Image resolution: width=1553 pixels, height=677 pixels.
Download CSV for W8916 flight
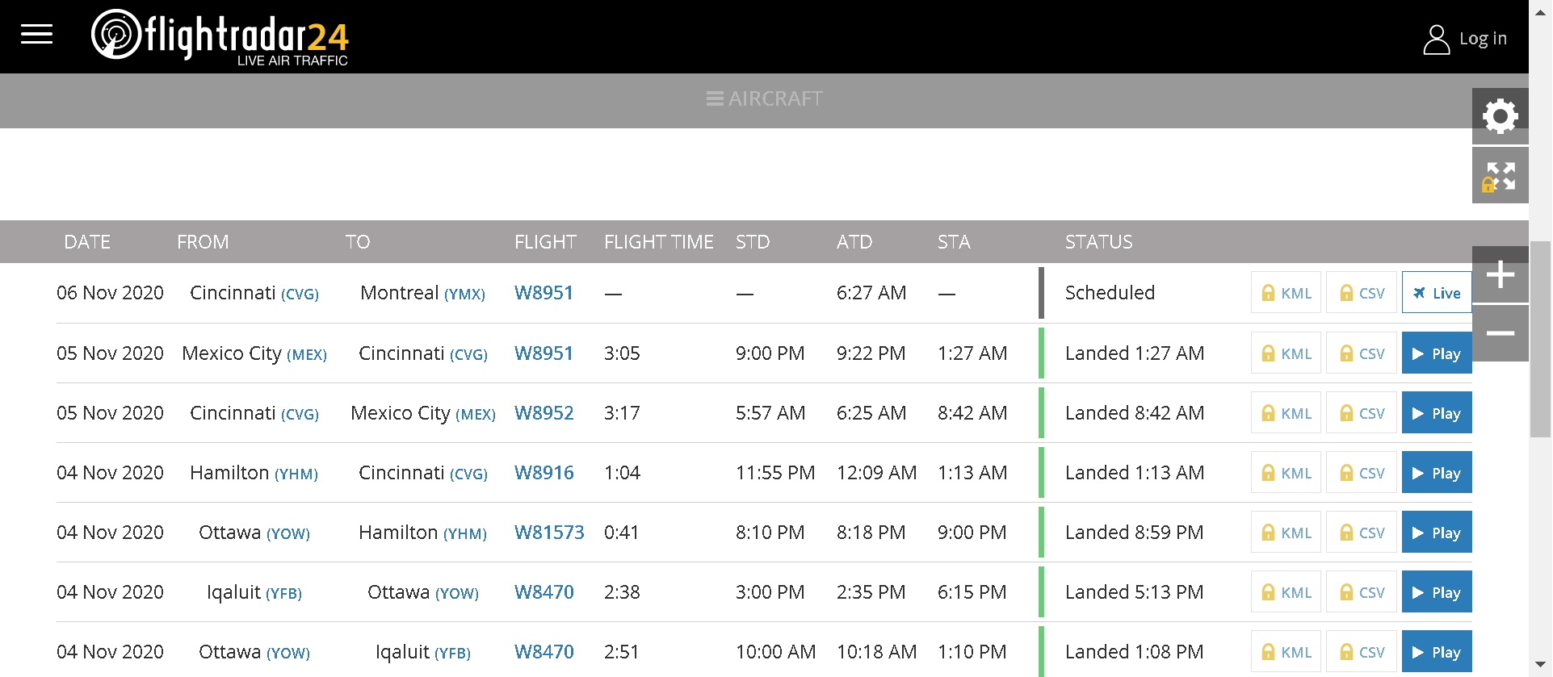(1362, 472)
